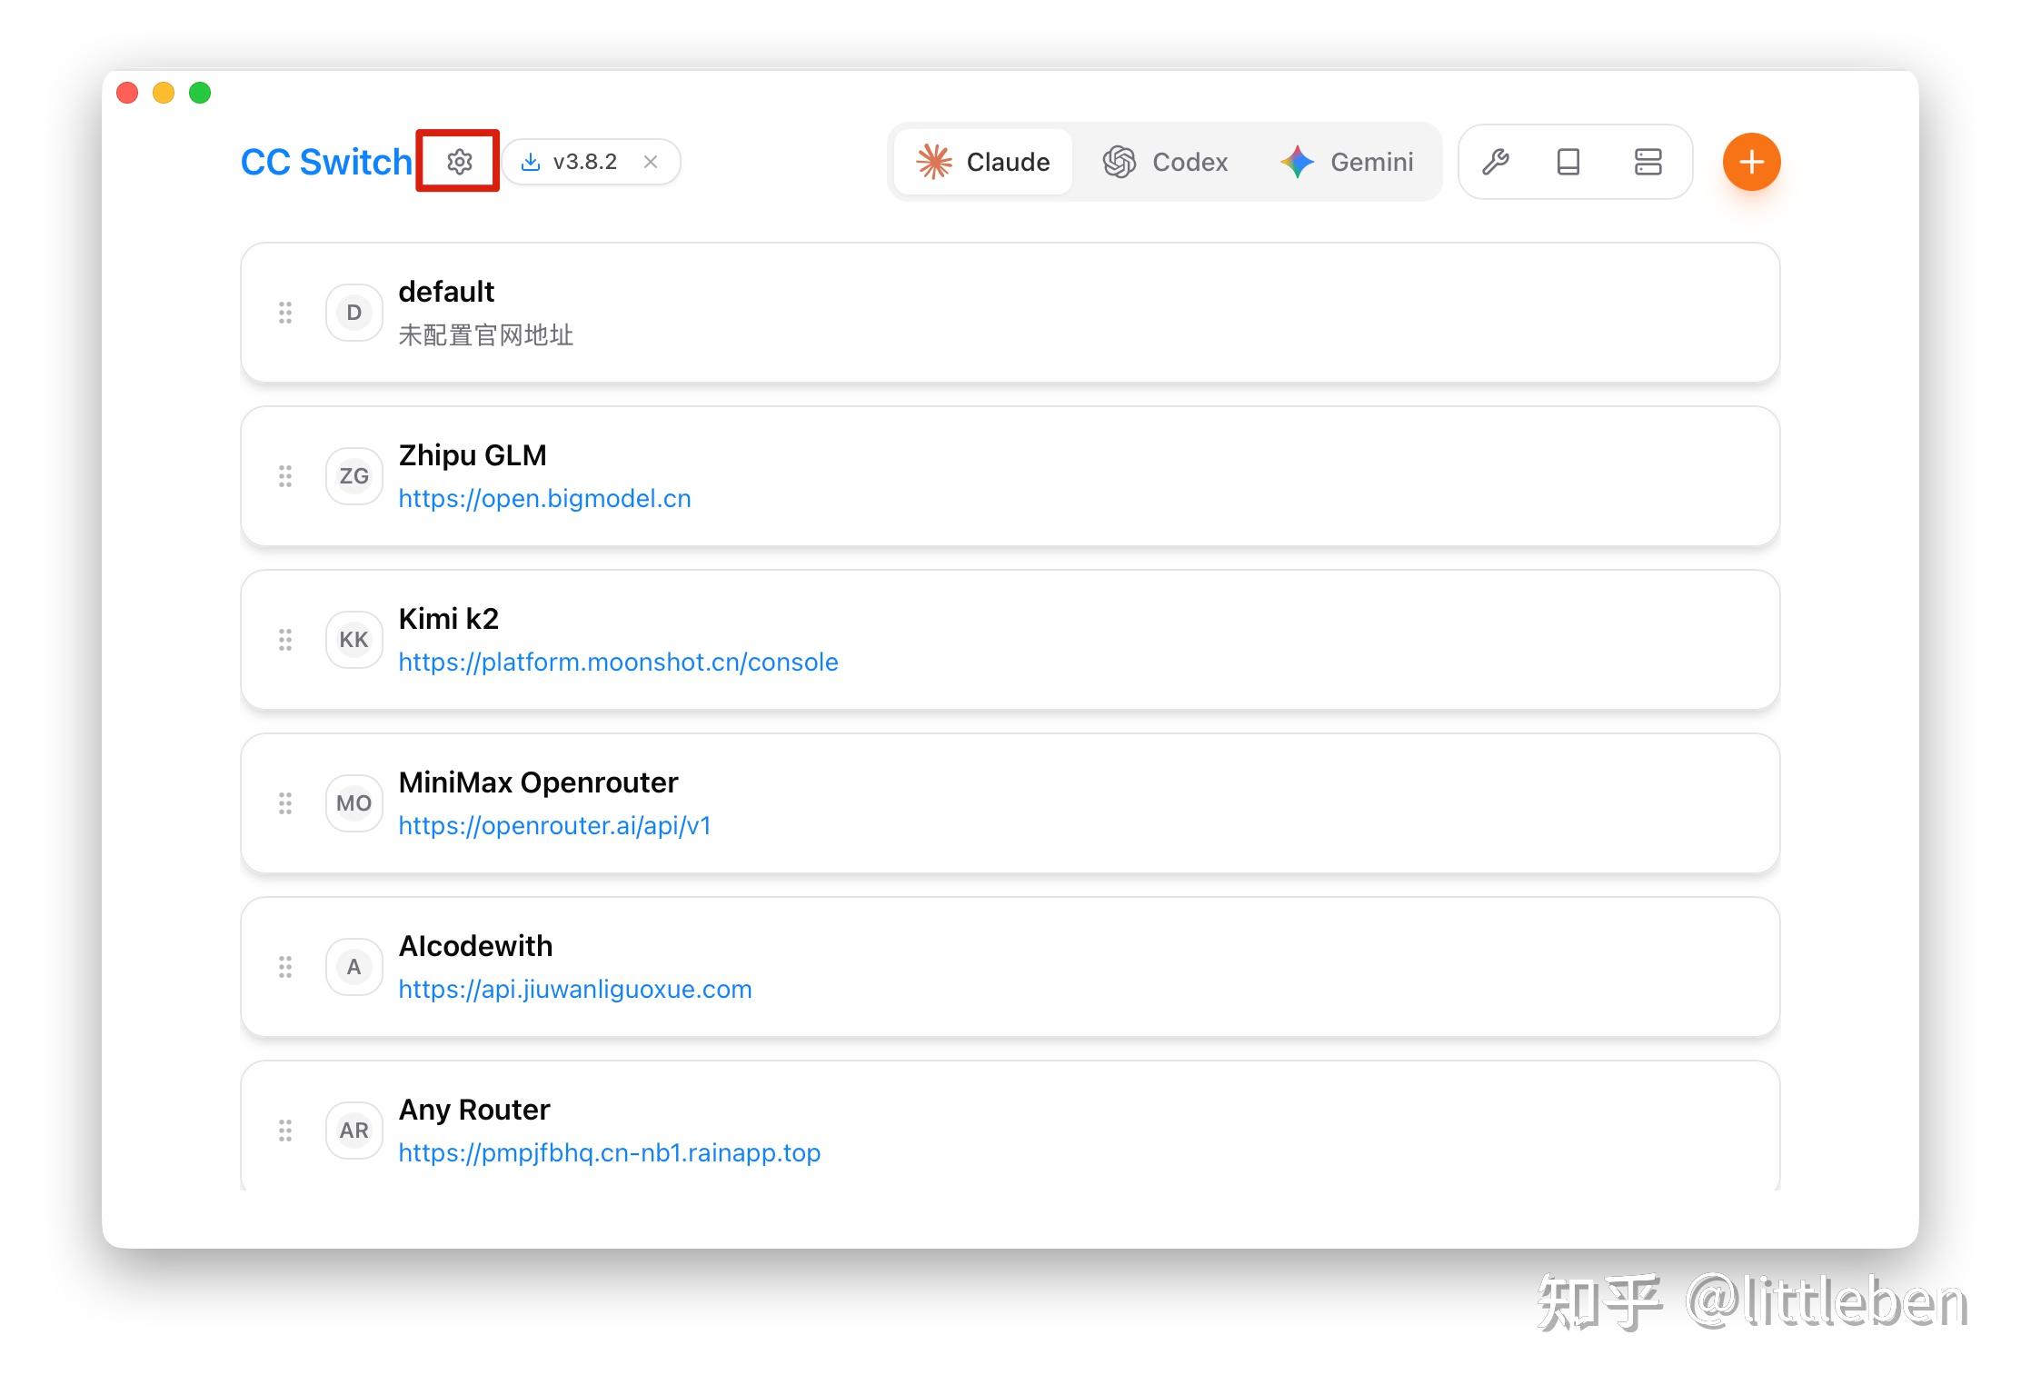Switch to the Codex tab
Viewport: 2021px width, 1385px height.
point(1166,162)
